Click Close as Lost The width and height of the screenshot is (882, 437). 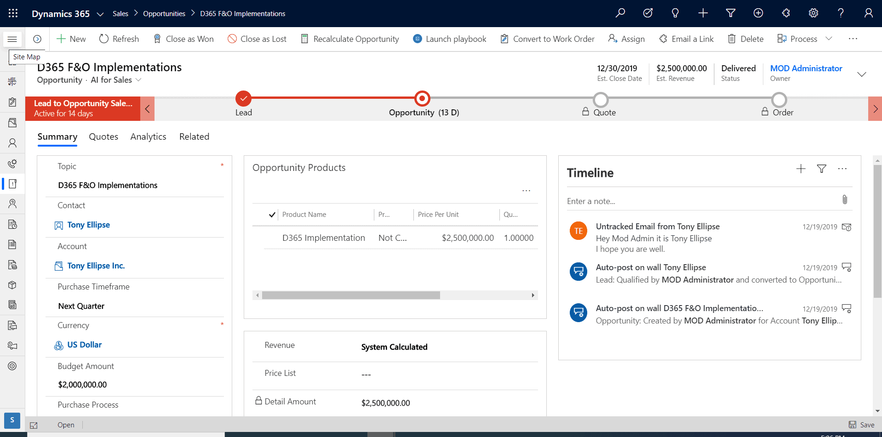tap(257, 39)
